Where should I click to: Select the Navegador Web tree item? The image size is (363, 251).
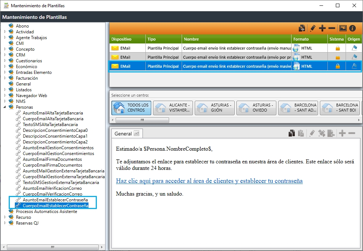pyautogui.click(x=32, y=96)
